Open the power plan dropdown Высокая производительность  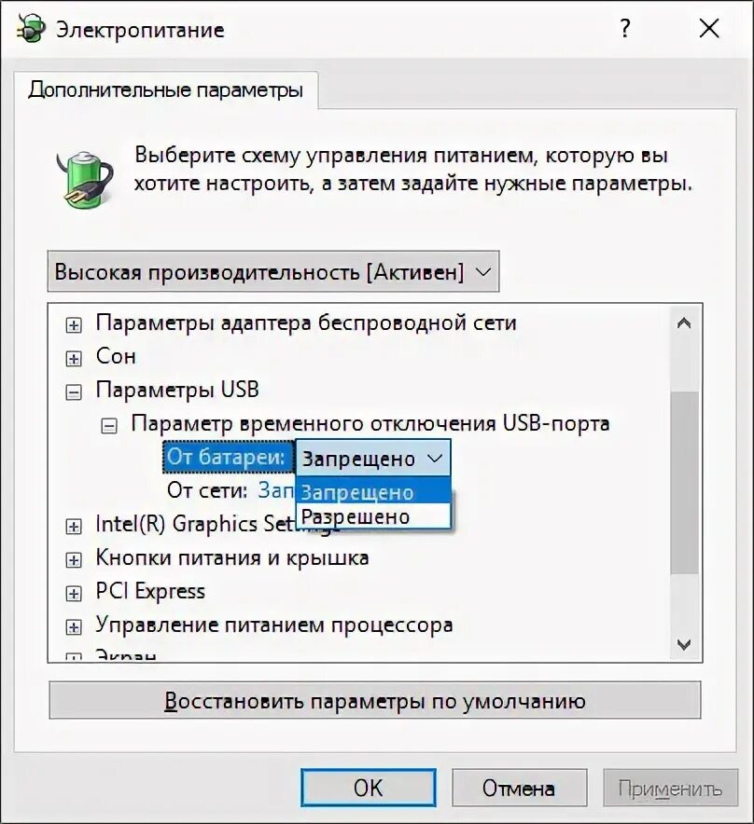[x=273, y=271]
